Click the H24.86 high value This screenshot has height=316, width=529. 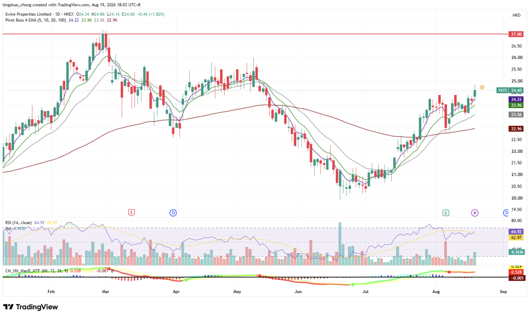tap(98, 14)
